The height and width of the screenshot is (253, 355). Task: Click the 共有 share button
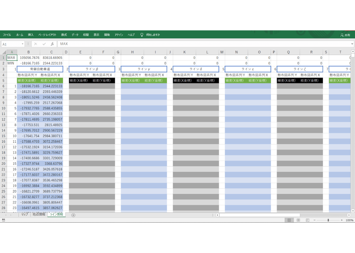[345, 35]
